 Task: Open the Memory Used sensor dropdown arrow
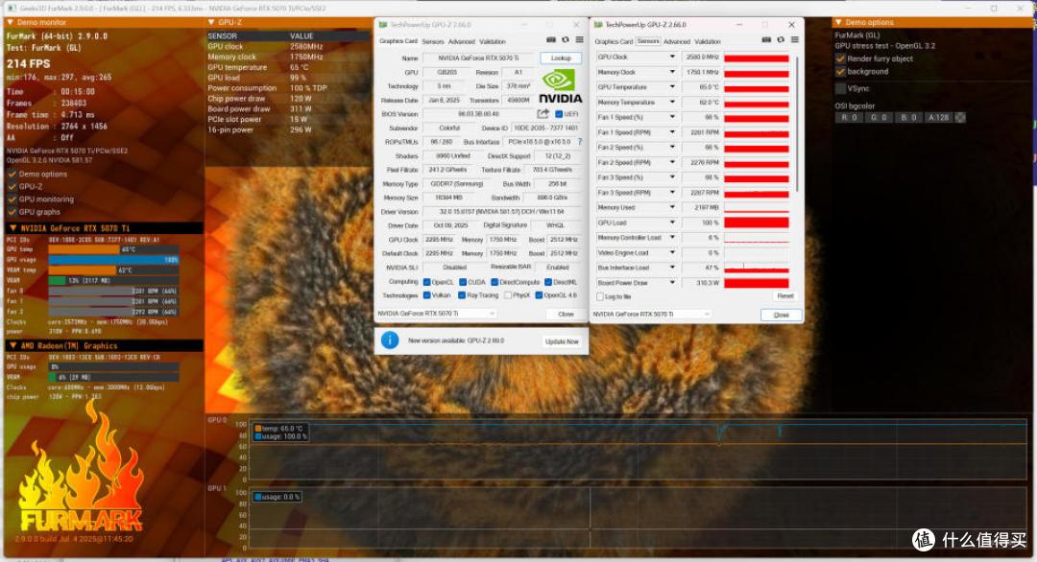pos(672,207)
